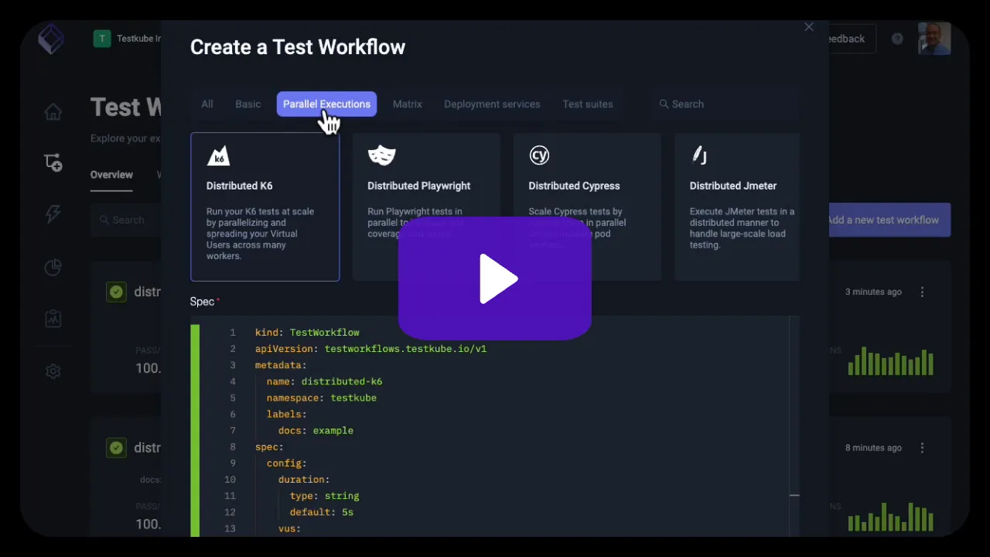Open the lightning bolt triggers sidebar icon
The width and height of the screenshot is (990, 557).
tap(53, 214)
